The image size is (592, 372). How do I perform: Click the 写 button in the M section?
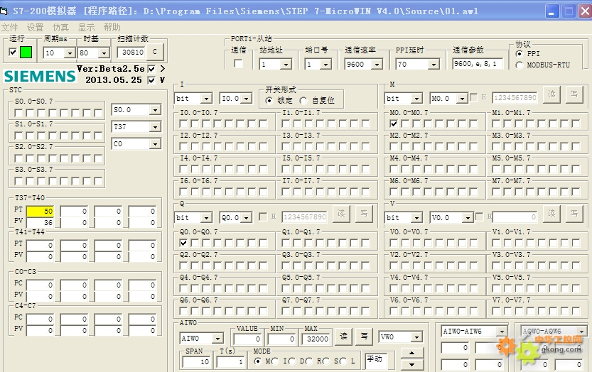(574, 94)
